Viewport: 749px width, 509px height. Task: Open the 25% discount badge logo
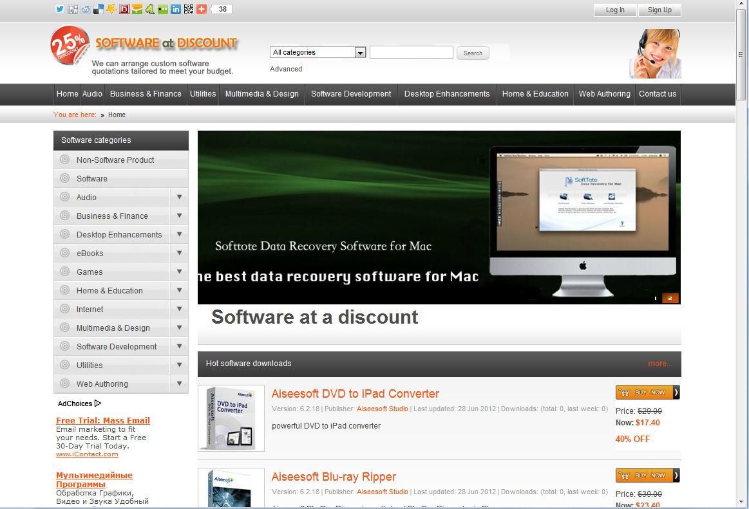pyautogui.click(x=68, y=45)
